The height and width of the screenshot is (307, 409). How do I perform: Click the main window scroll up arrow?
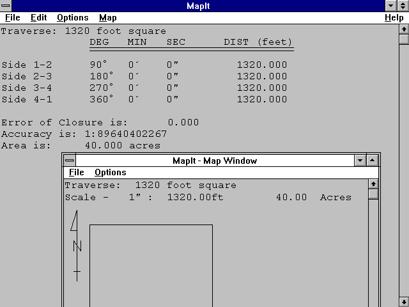(x=403, y=29)
